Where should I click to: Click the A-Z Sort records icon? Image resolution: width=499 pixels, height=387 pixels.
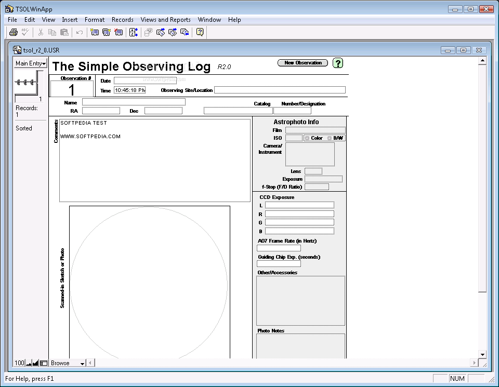[134, 32]
